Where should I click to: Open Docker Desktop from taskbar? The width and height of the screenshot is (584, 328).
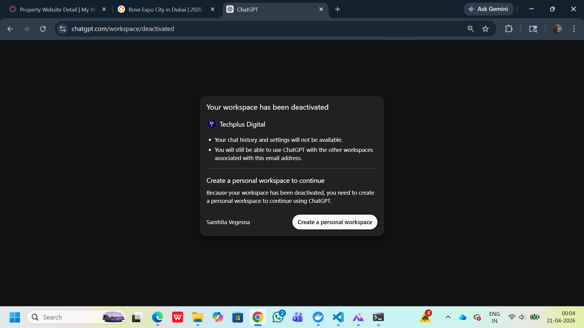318,317
